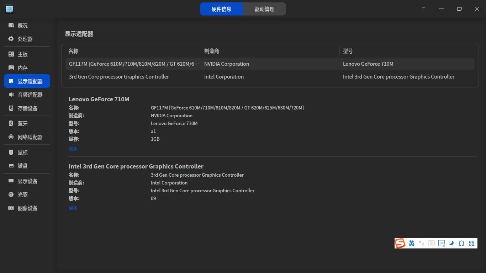Open the Sogou input method tray icon
This screenshot has height=273, width=486.
pyautogui.click(x=400, y=243)
